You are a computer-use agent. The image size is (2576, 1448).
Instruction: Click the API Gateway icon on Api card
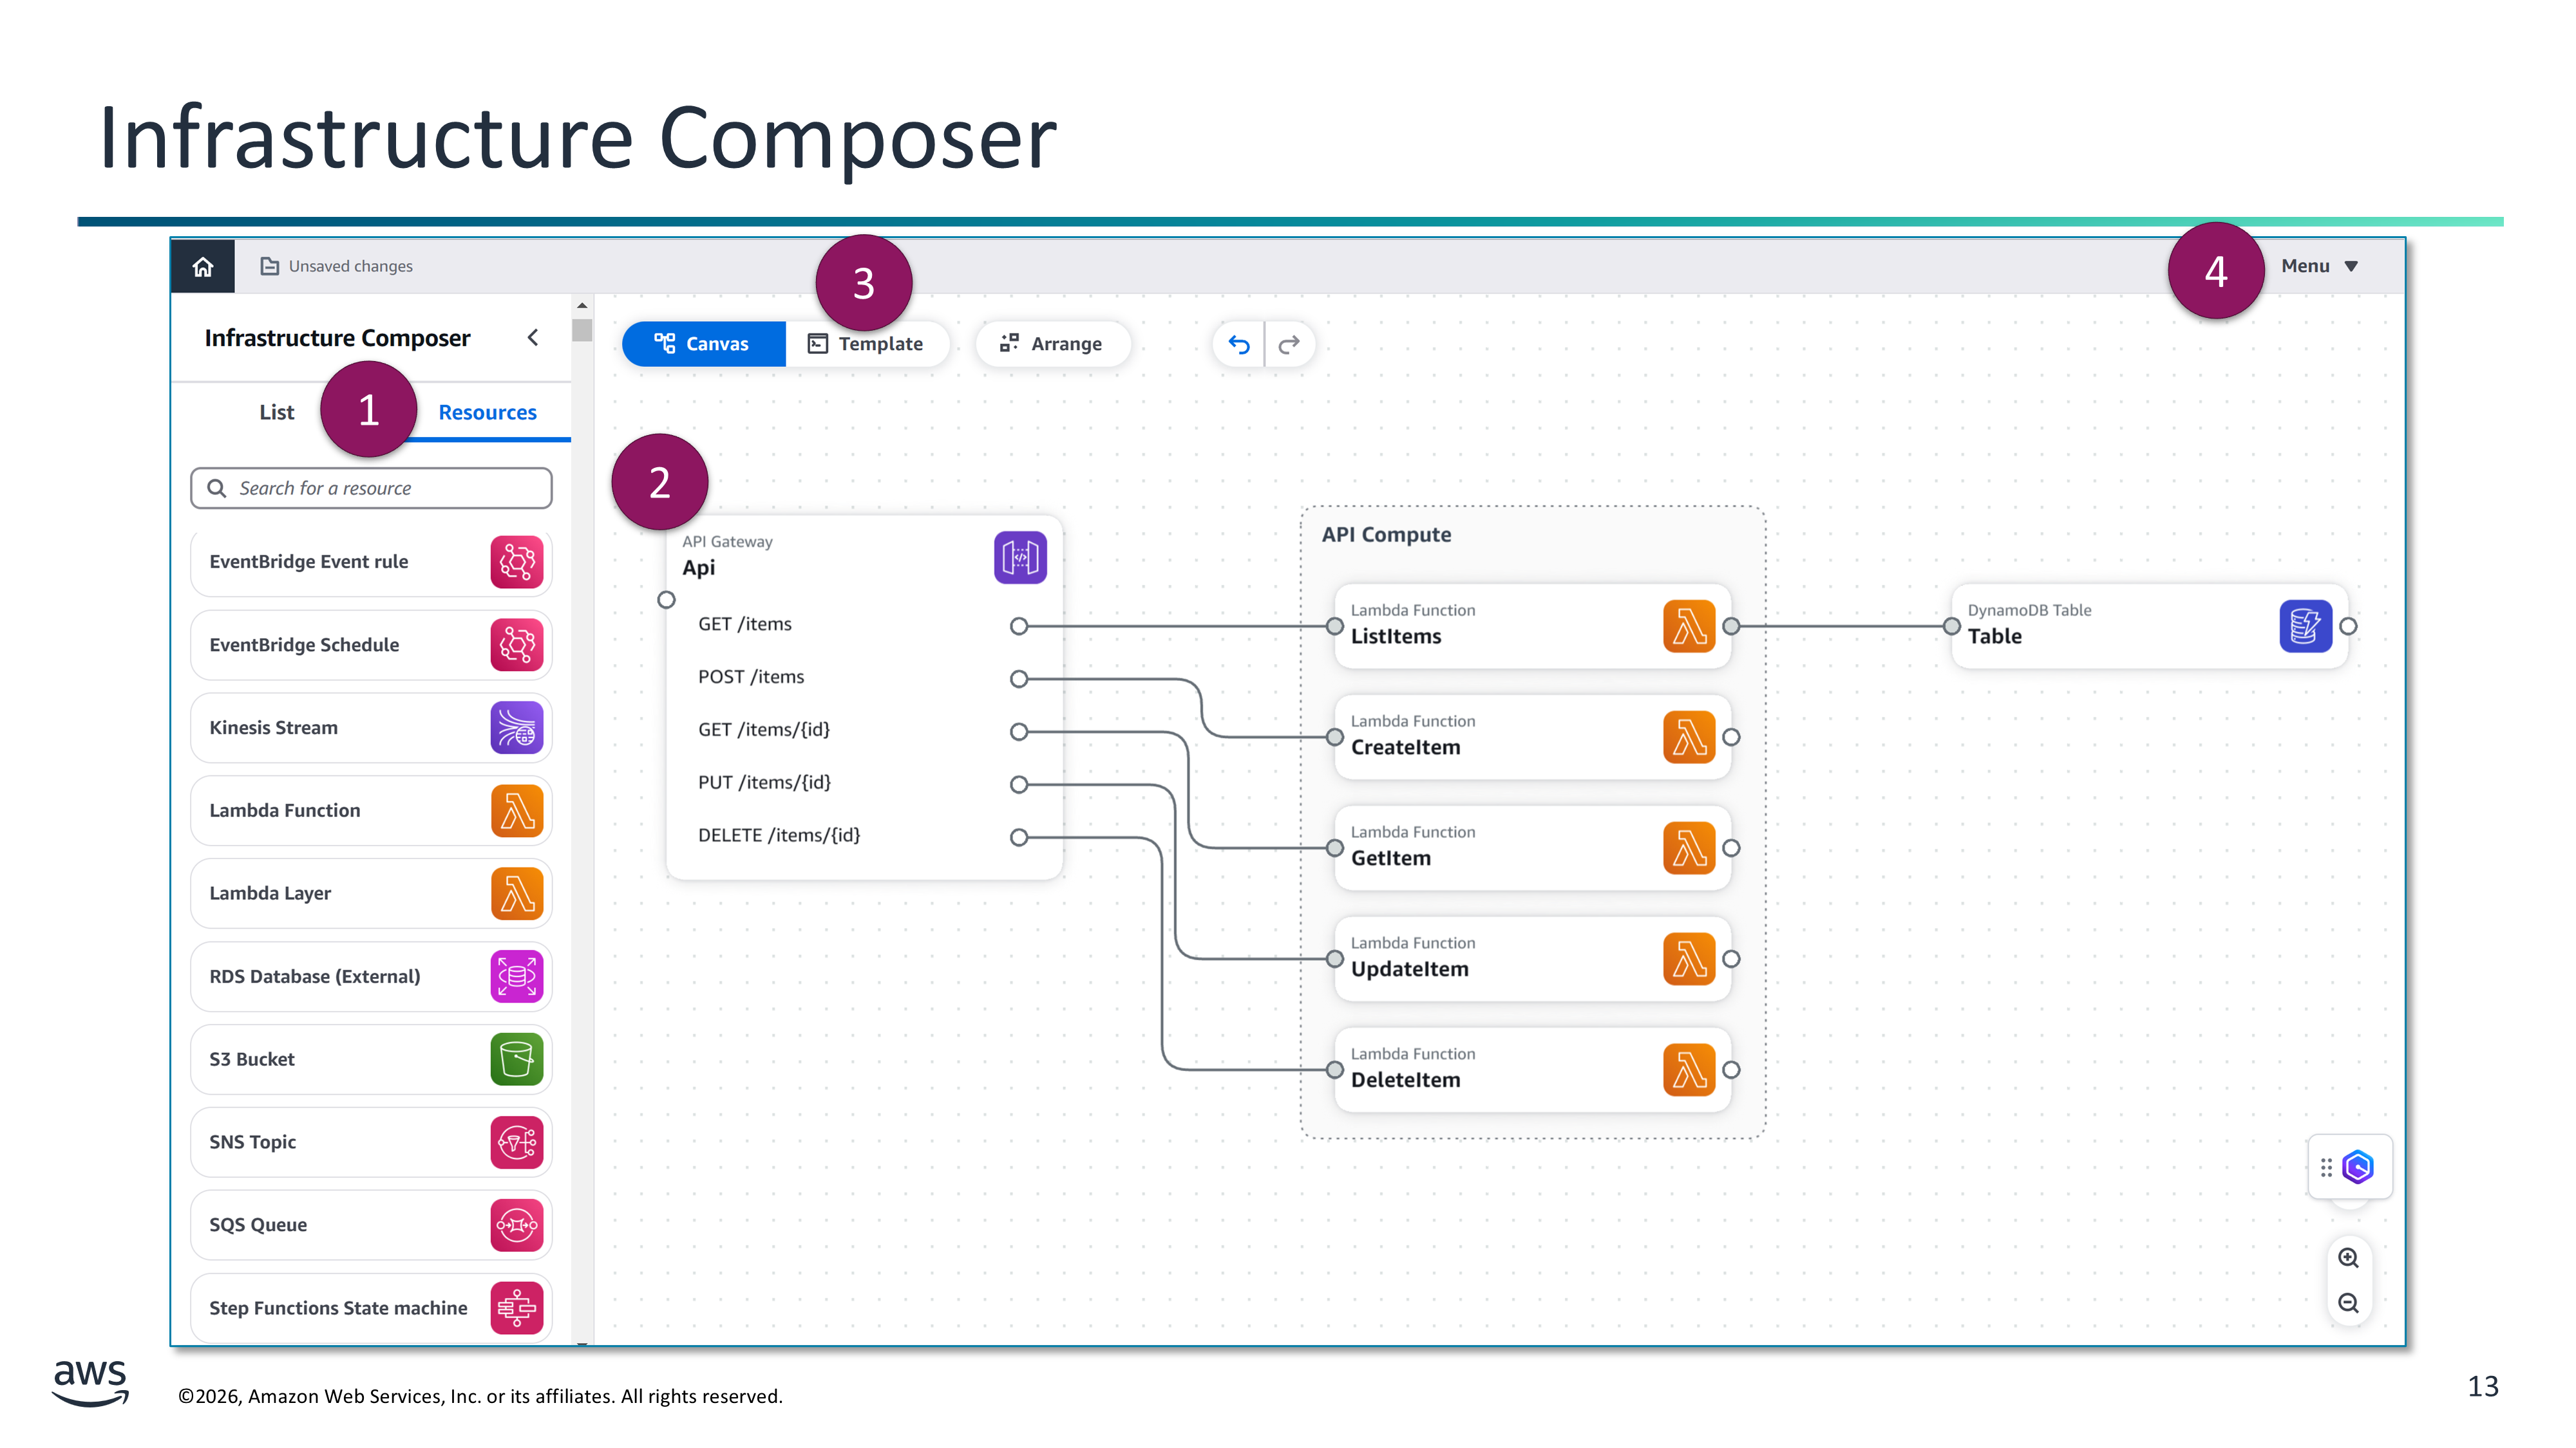pos(1020,557)
